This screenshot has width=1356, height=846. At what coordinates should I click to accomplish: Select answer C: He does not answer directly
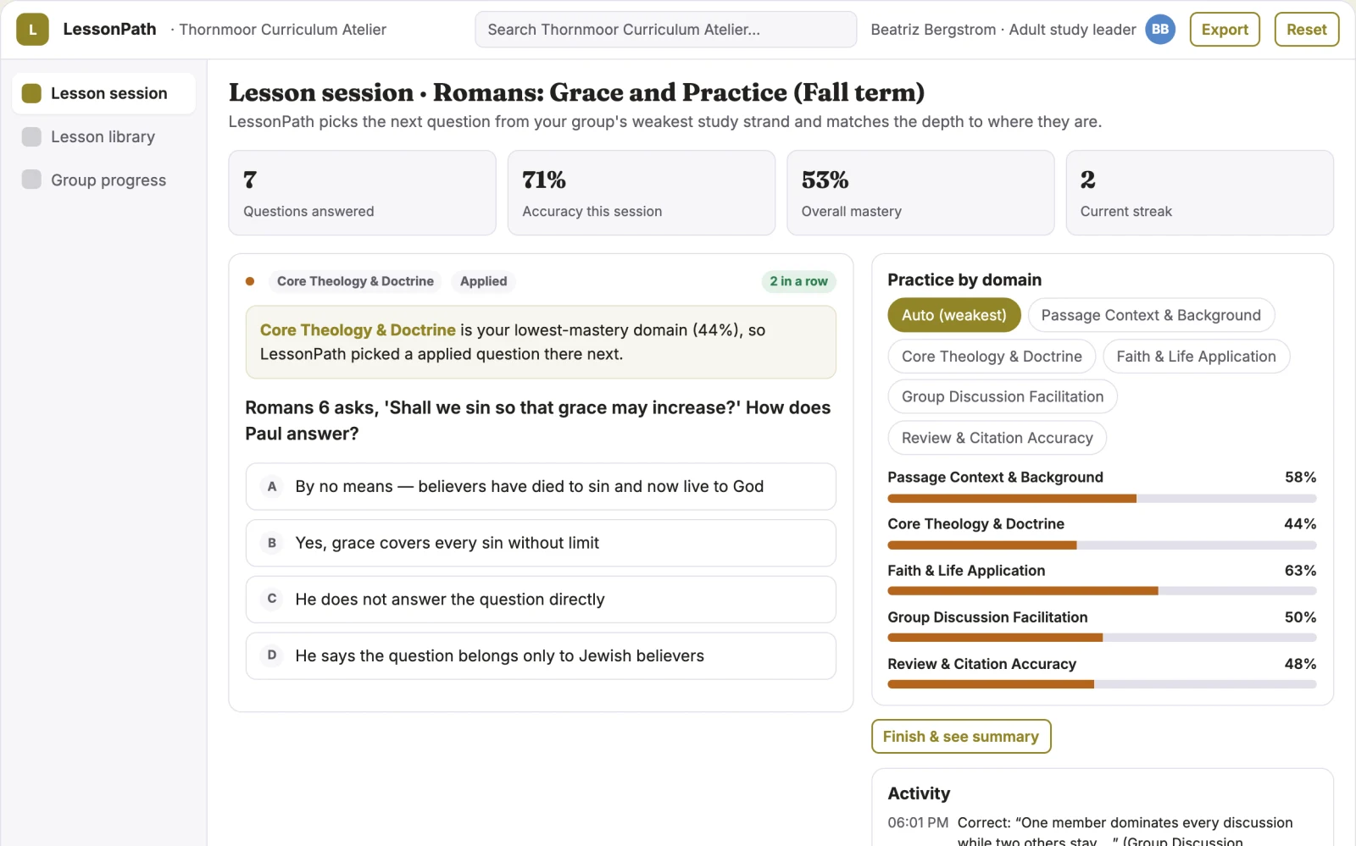coord(541,600)
